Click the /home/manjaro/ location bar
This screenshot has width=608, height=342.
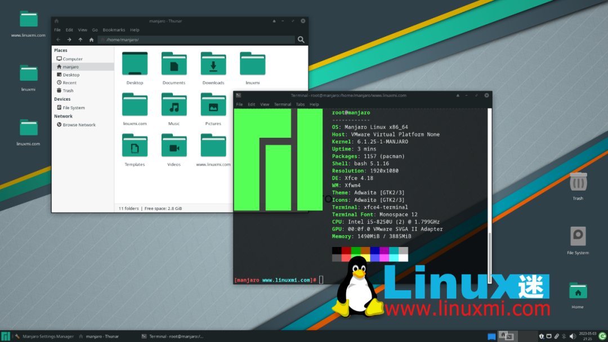(196, 39)
